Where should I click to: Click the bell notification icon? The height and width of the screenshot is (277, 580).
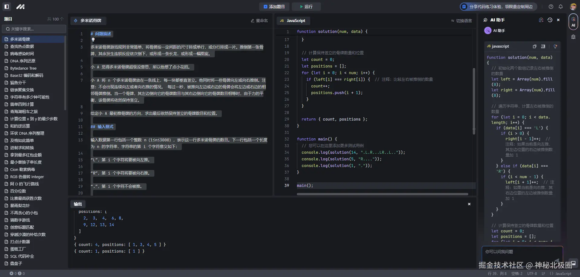click(x=561, y=7)
